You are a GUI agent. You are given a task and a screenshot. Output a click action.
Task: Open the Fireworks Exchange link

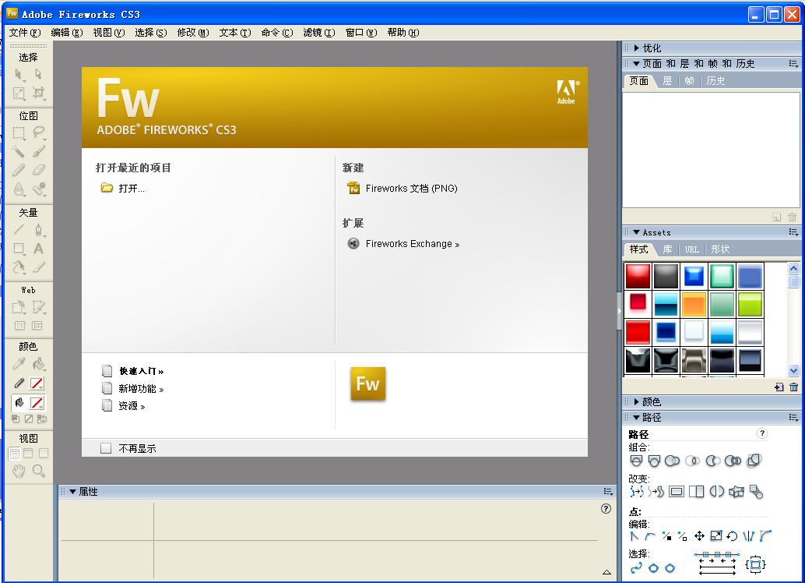[403, 244]
